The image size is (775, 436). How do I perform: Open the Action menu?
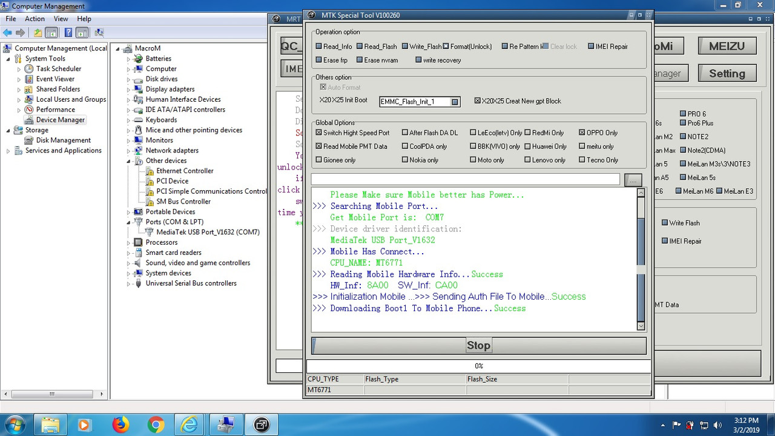pyautogui.click(x=35, y=19)
